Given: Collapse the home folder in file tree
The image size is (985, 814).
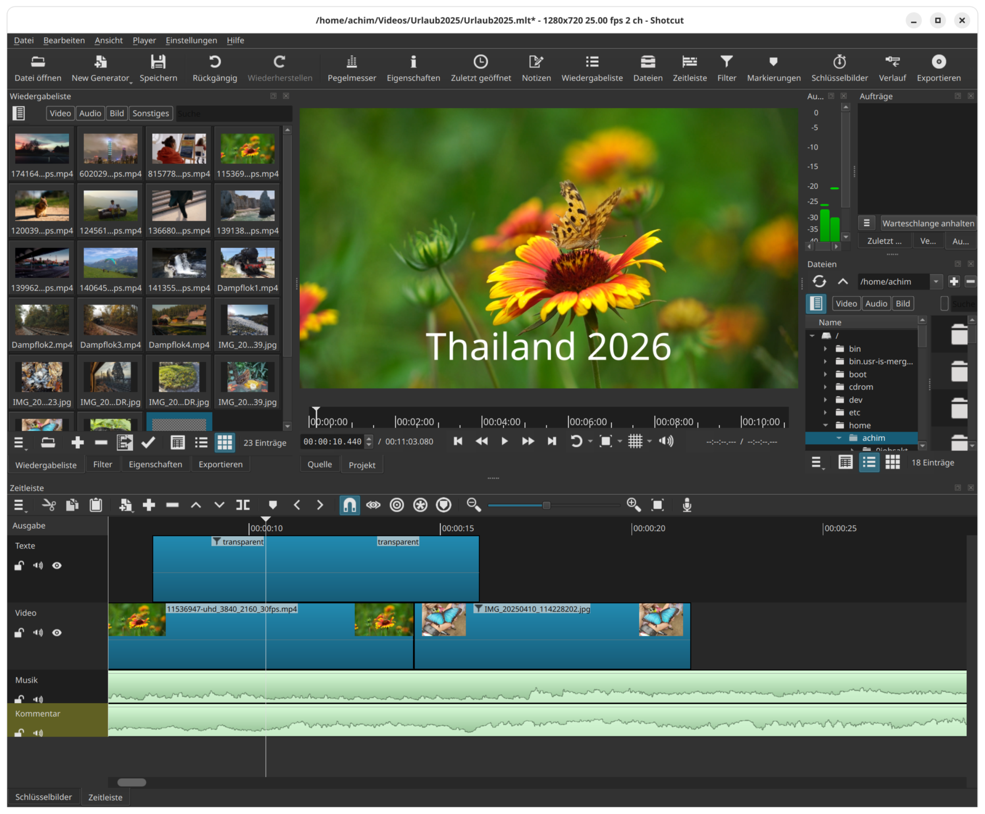Looking at the screenshot, I should pyautogui.click(x=826, y=425).
